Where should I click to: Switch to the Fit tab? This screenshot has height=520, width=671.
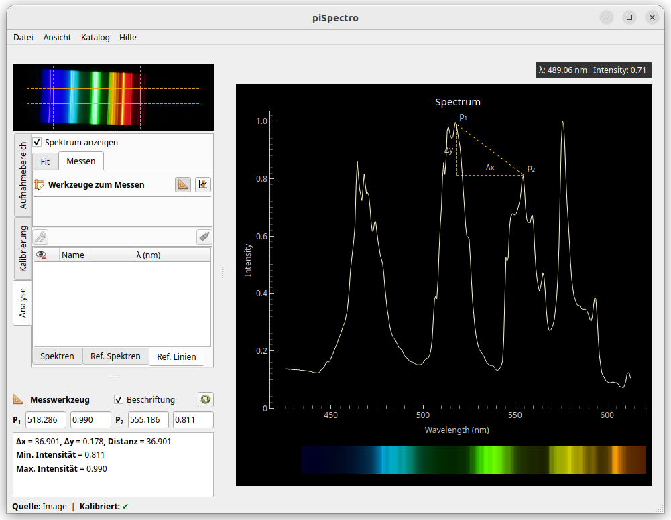pos(45,161)
